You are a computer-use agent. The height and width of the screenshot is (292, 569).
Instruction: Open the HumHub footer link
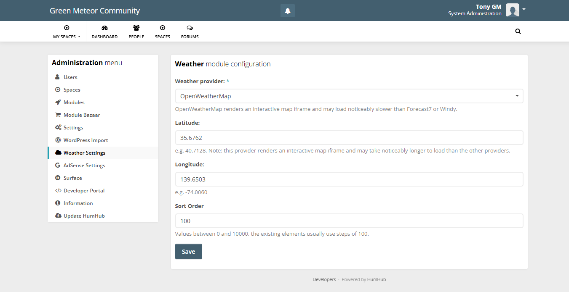pos(377,279)
